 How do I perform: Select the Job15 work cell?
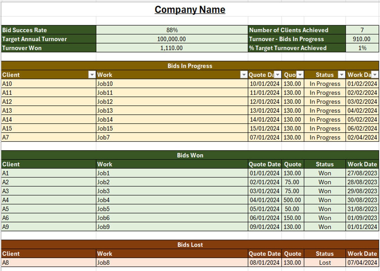169,128
